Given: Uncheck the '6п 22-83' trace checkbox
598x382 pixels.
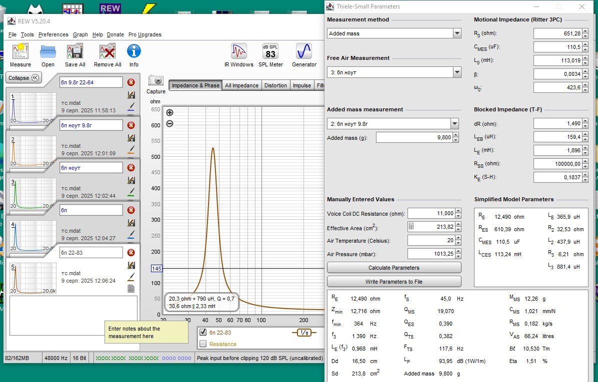Looking at the screenshot, I should point(203,333).
